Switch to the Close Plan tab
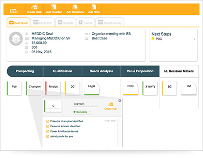 43,22
